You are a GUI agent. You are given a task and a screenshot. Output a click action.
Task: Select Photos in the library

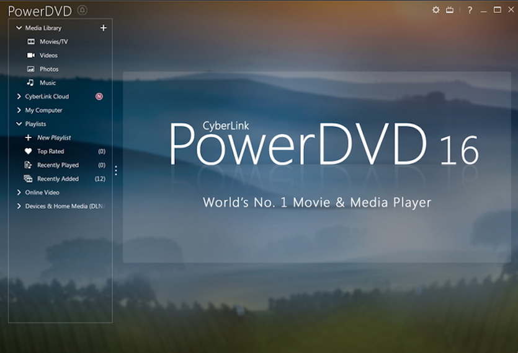pos(49,69)
